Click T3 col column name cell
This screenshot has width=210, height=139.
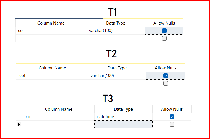(59, 117)
